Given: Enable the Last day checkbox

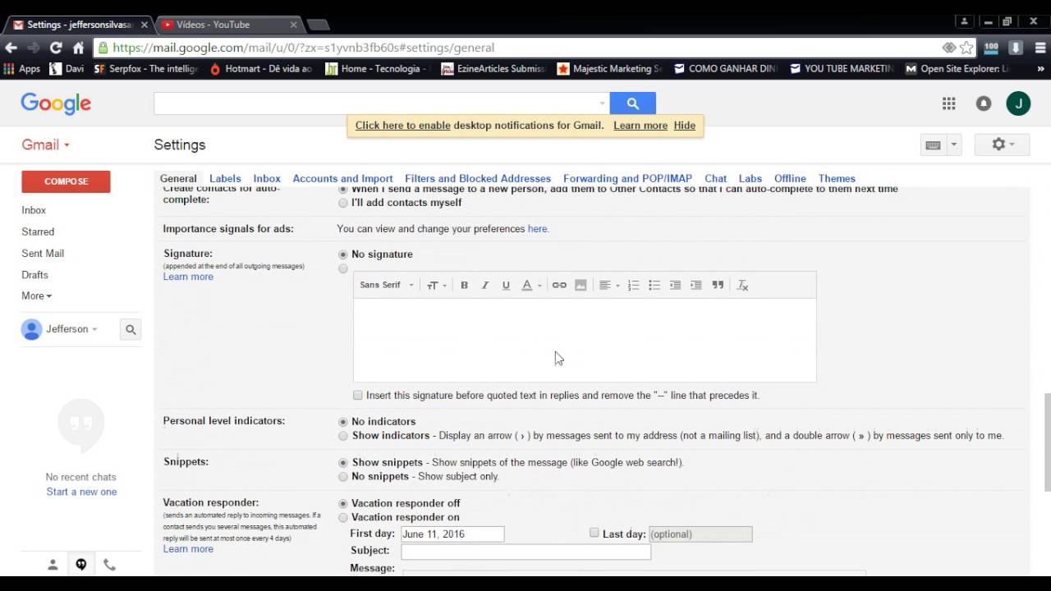Looking at the screenshot, I should tap(594, 534).
